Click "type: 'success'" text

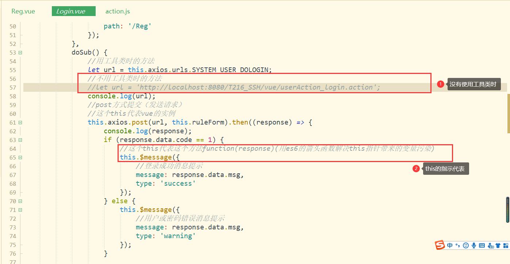point(165,184)
